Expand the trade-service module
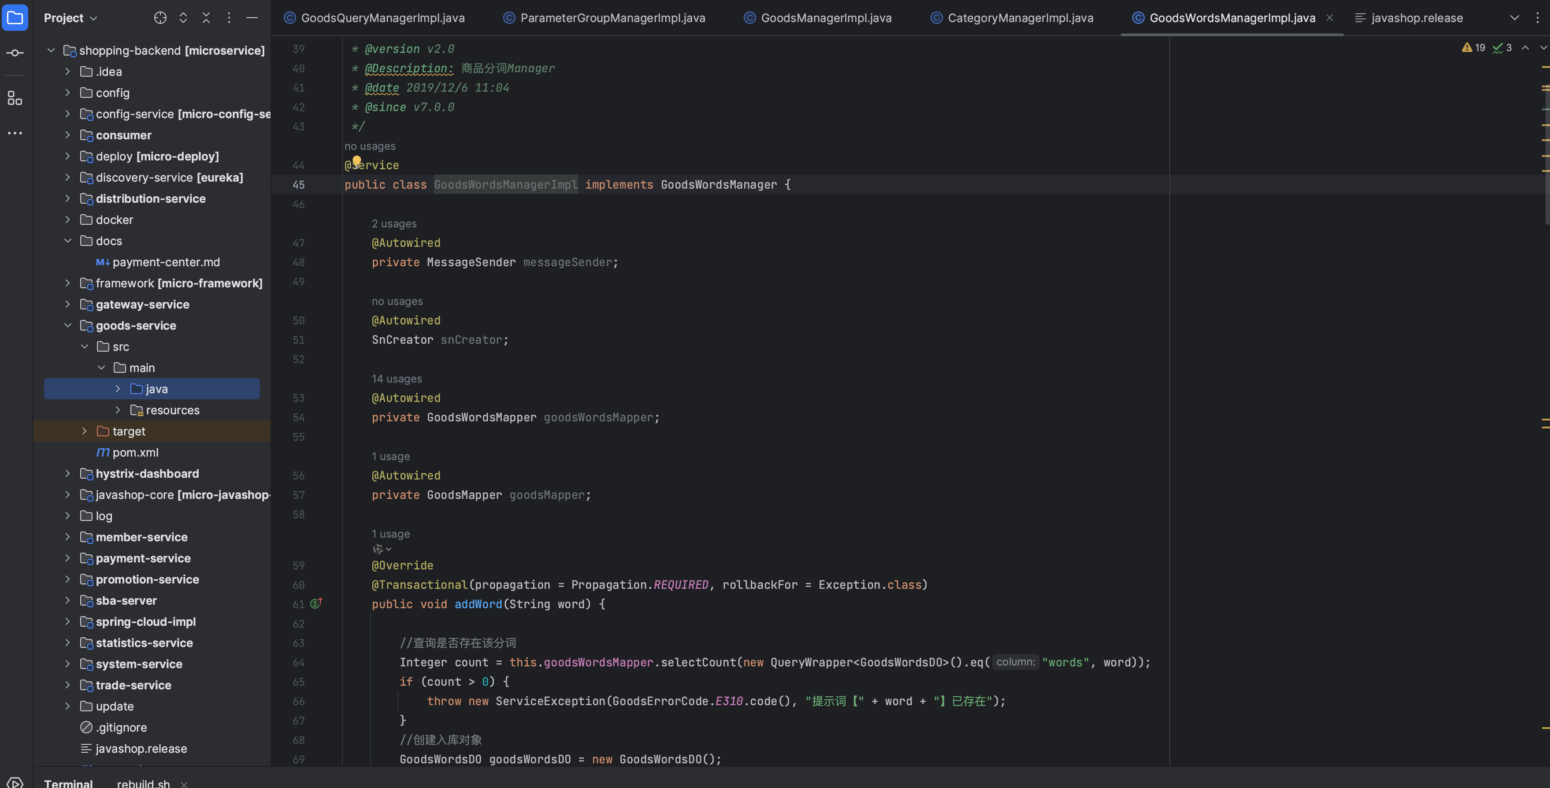The height and width of the screenshot is (788, 1550). [x=67, y=685]
